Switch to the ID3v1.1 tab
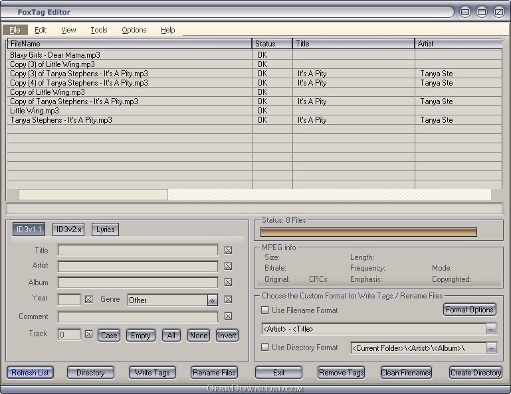 point(29,230)
